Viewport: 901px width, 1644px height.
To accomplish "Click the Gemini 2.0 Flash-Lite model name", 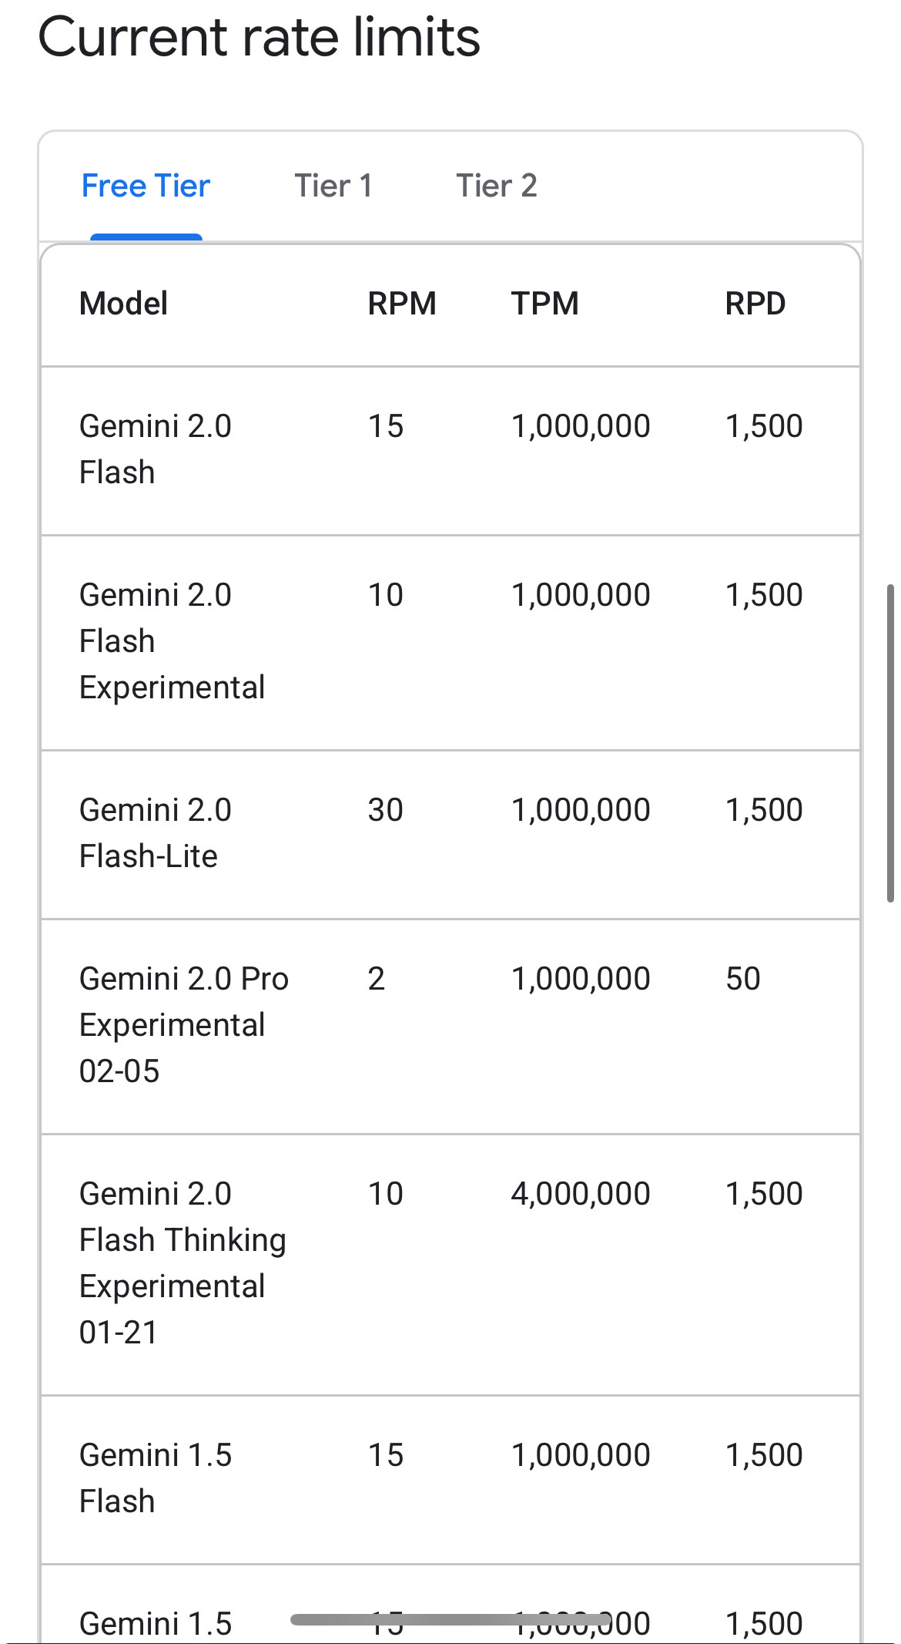I will tap(155, 833).
